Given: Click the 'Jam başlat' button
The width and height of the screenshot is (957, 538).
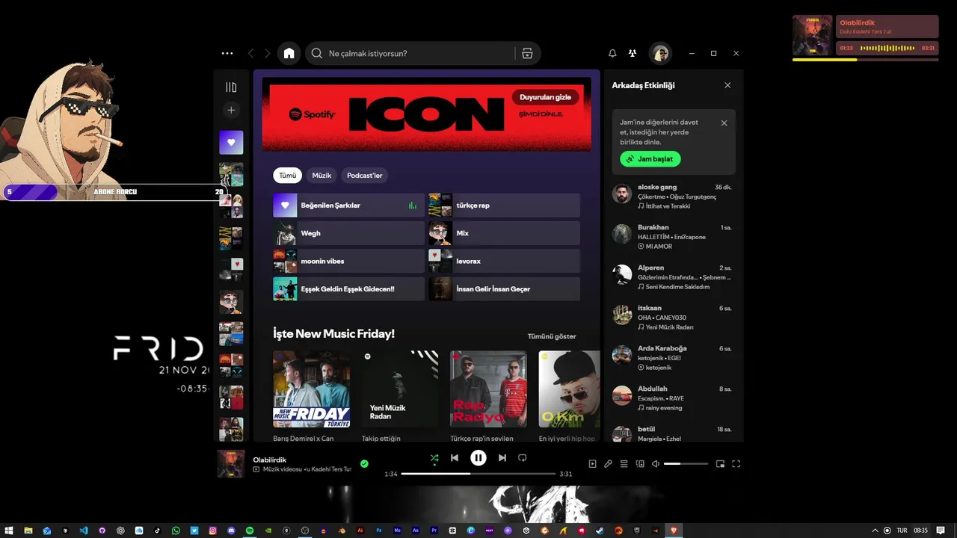Looking at the screenshot, I should coord(650,159).
